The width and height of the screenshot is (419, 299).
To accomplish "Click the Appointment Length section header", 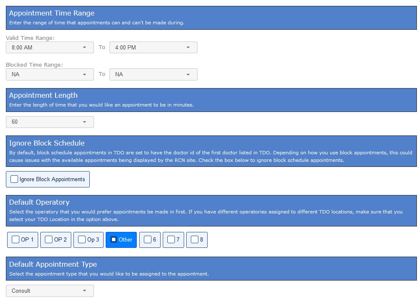I will tap(43, 95).
